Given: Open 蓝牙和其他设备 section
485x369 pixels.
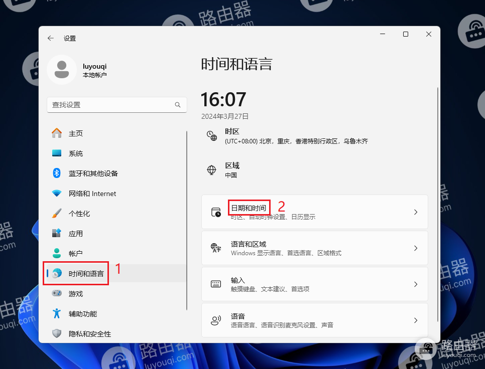Looking at the screenshot, I should 116,173.
